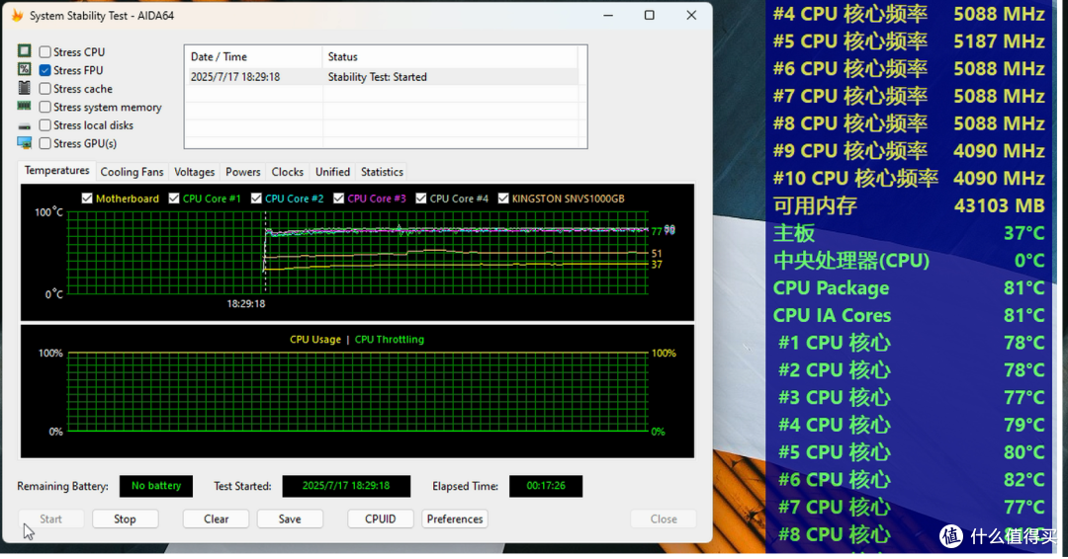The image size is (1068, 559).
Task: Click the AIDA64 flame icon in title bar
Action: tap(17, 16)
